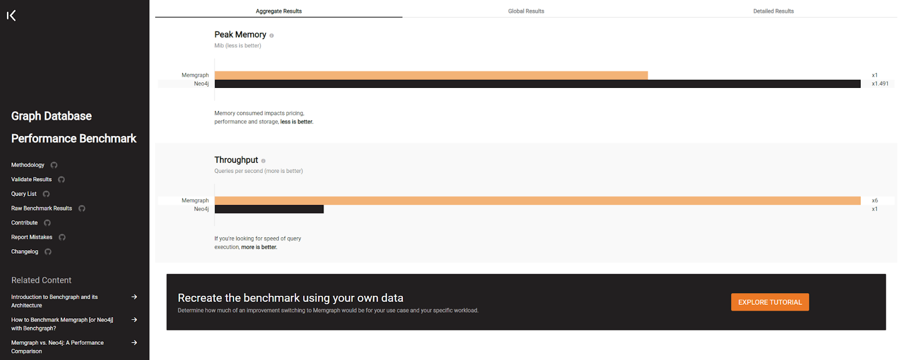The height and width of the screenshot is (360, 903).
Task: Open How to Benchmark Memgraph with Benchgraph
Action: click(x=62, y=324)
